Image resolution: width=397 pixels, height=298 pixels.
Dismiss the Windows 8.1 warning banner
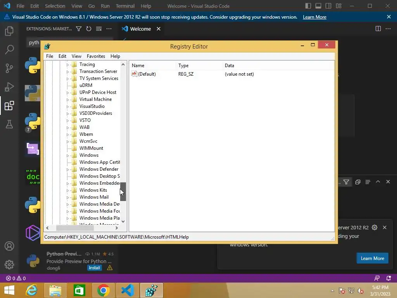(x=388, y=17)
